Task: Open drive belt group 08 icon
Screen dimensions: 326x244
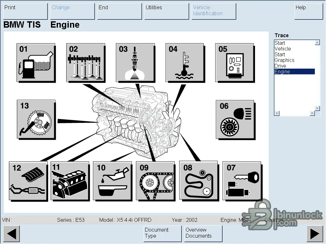Action: tap(199, 181)
